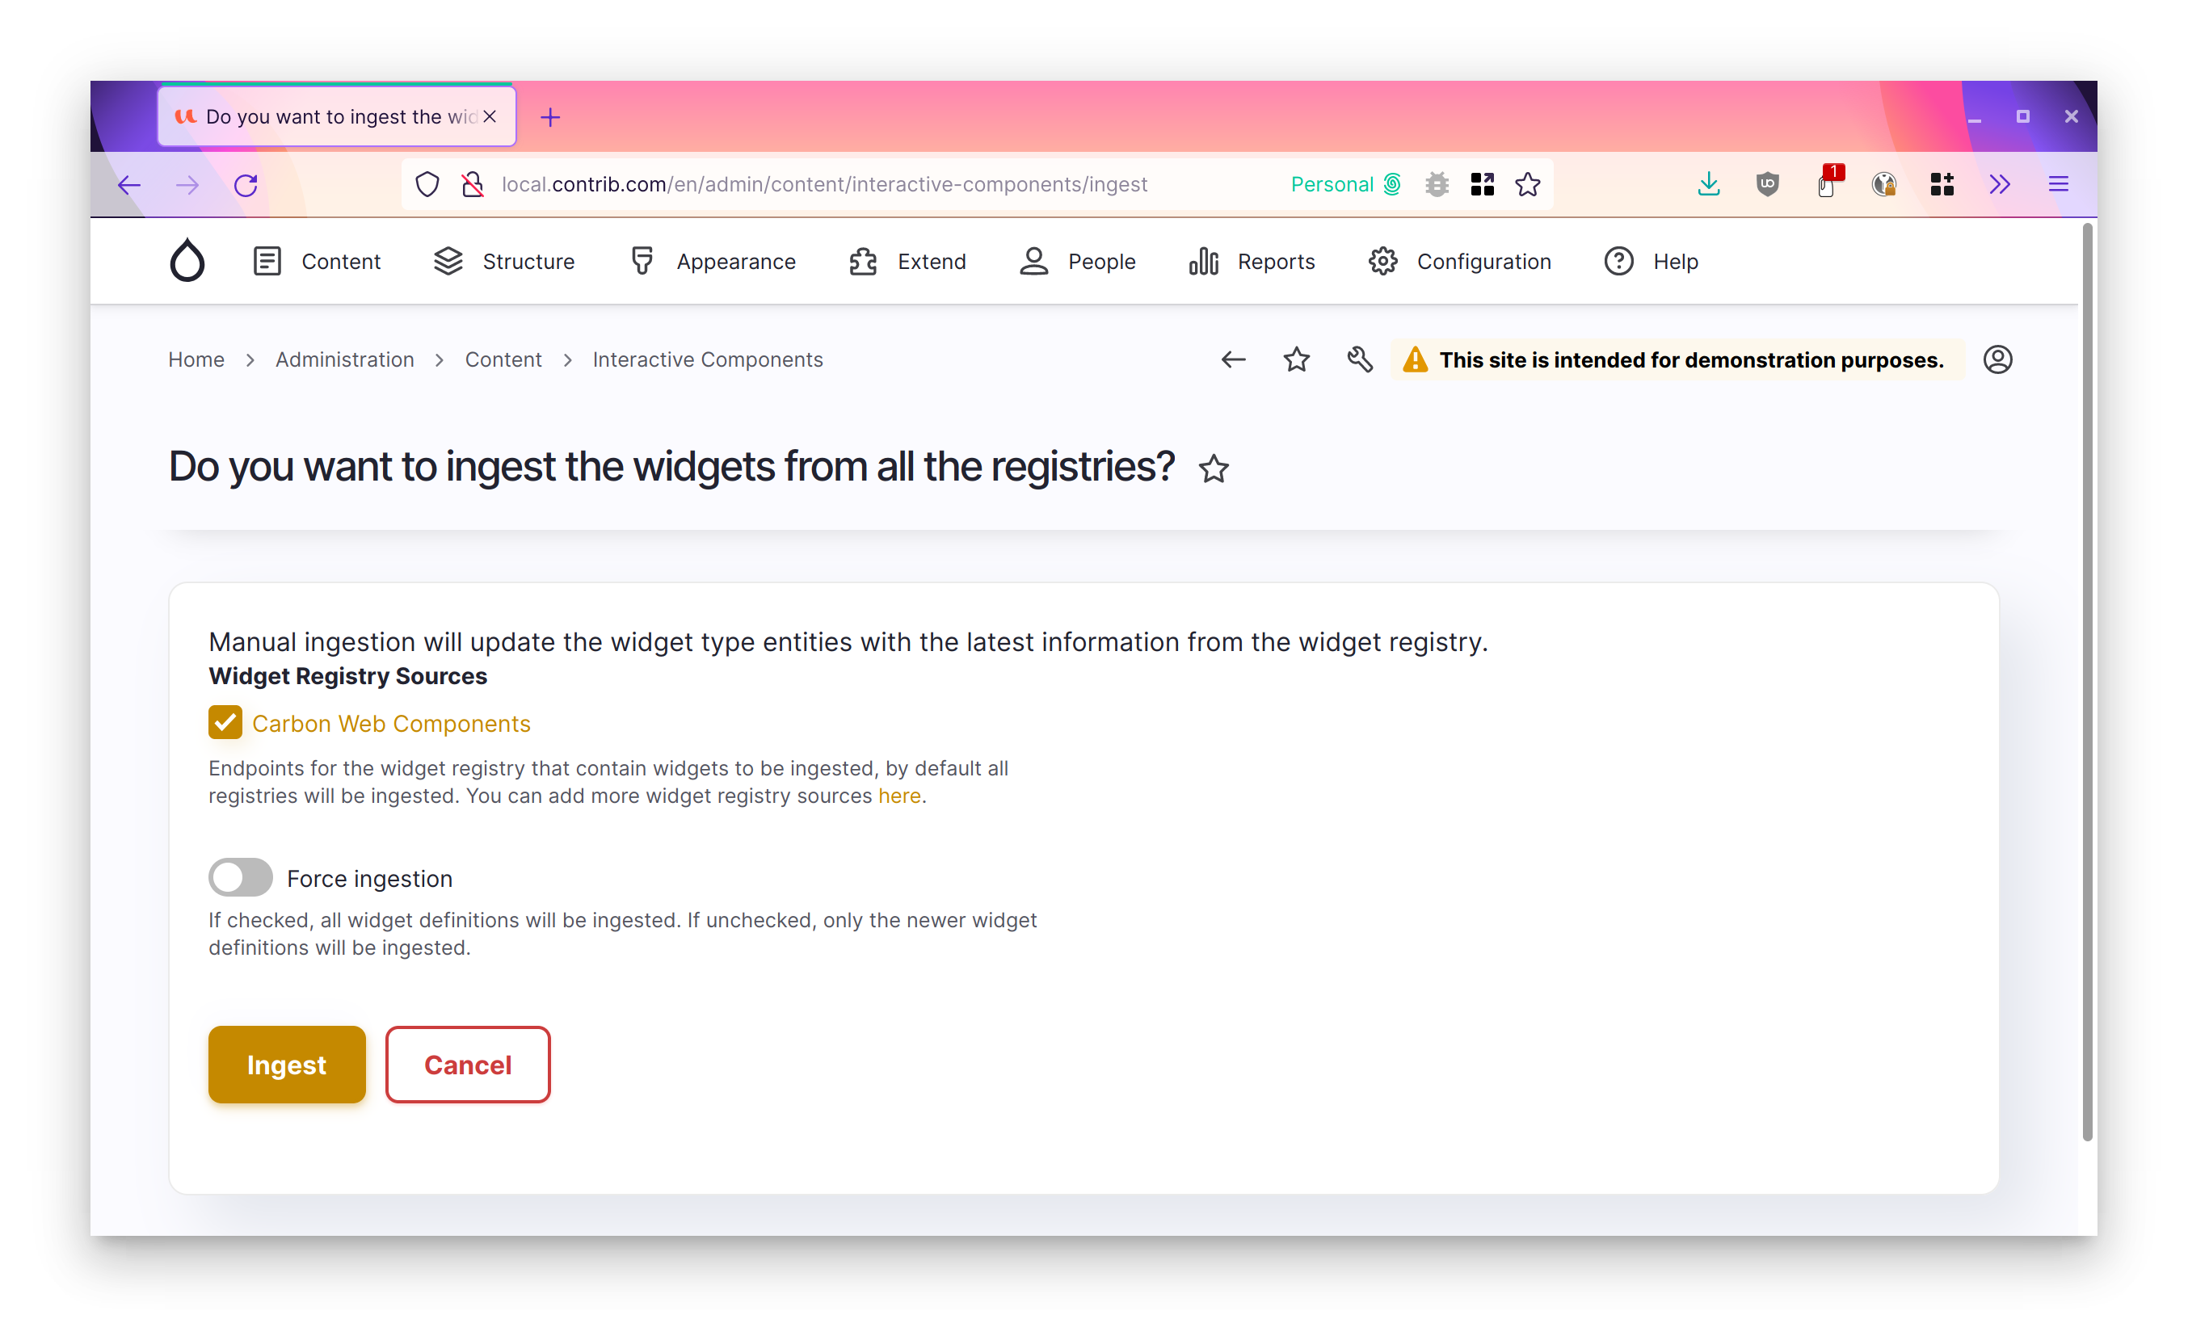Enable the Carbon Web Components checkbox

click(224, 722)
